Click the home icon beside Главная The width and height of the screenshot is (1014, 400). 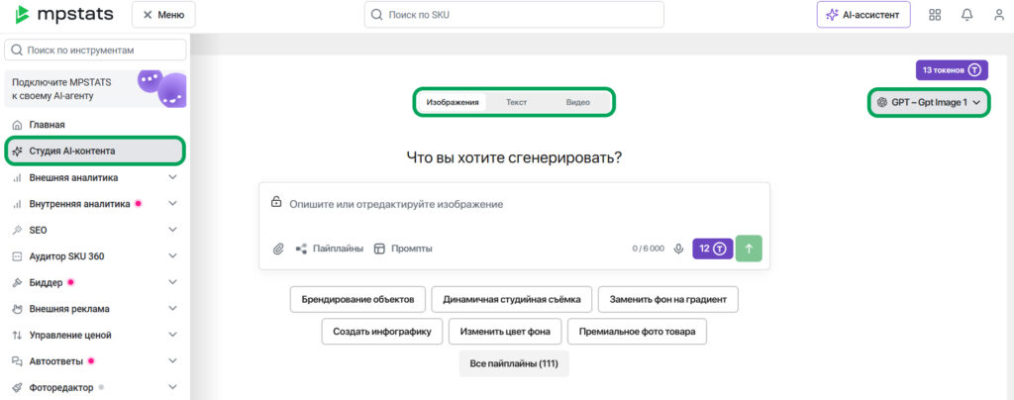(x=18, y=124)
